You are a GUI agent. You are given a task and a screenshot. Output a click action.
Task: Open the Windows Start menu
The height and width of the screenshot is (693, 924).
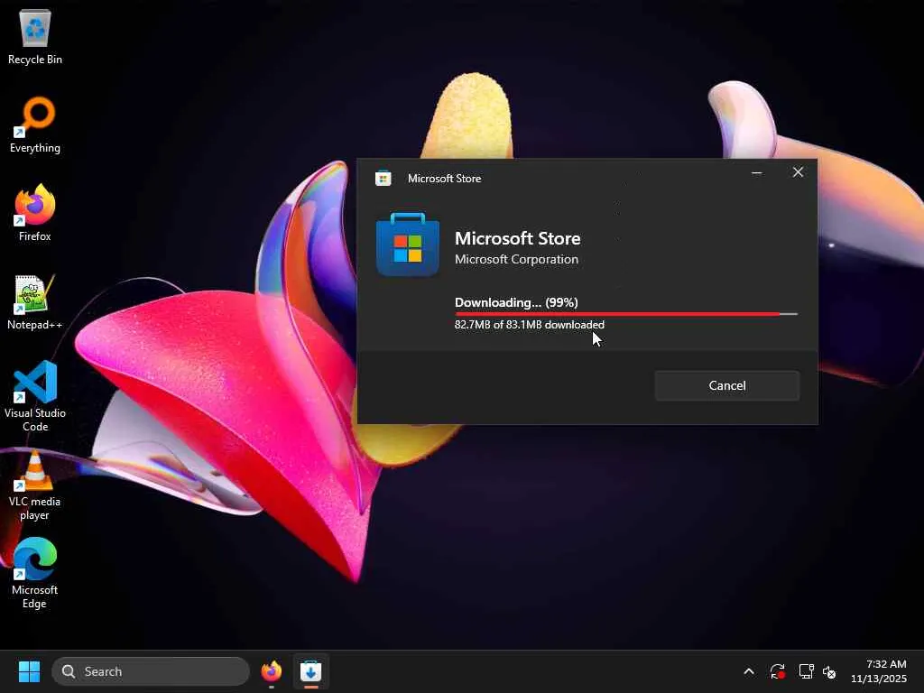29,671
